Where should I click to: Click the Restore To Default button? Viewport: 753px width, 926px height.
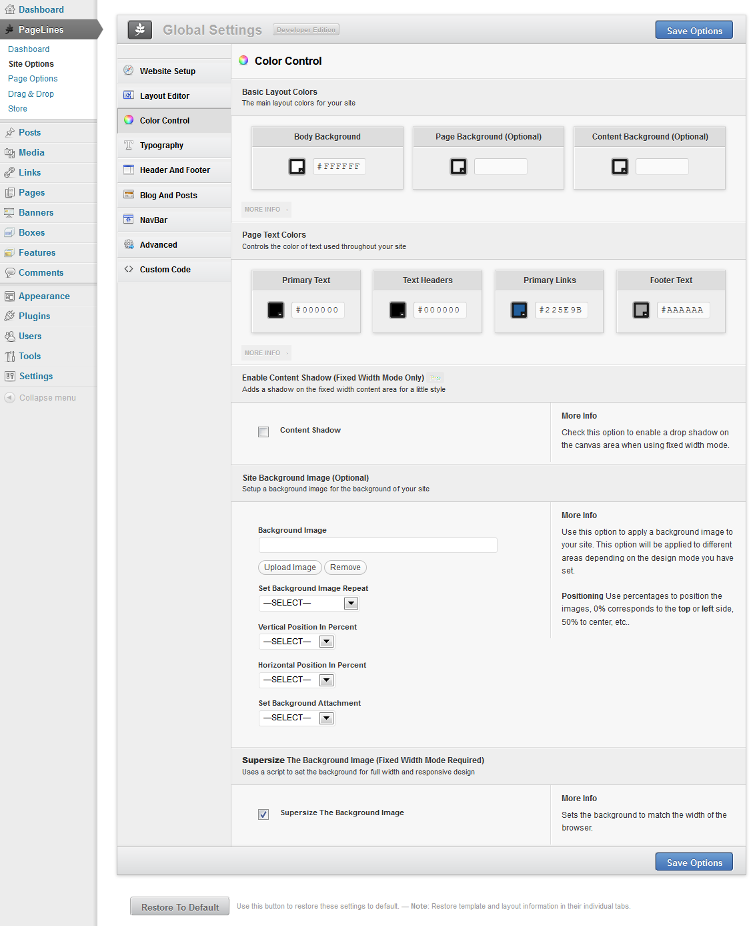179,907
